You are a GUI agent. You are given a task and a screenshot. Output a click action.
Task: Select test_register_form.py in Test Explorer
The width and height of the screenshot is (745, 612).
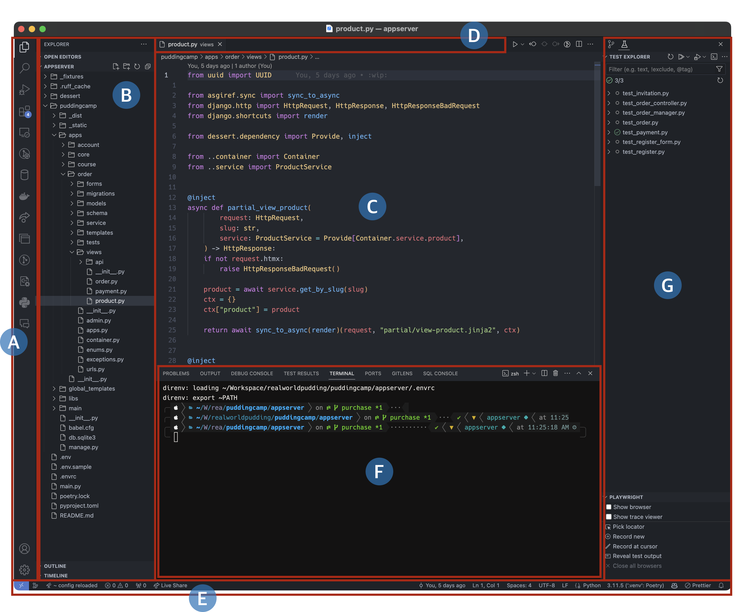tap(651, 142)
